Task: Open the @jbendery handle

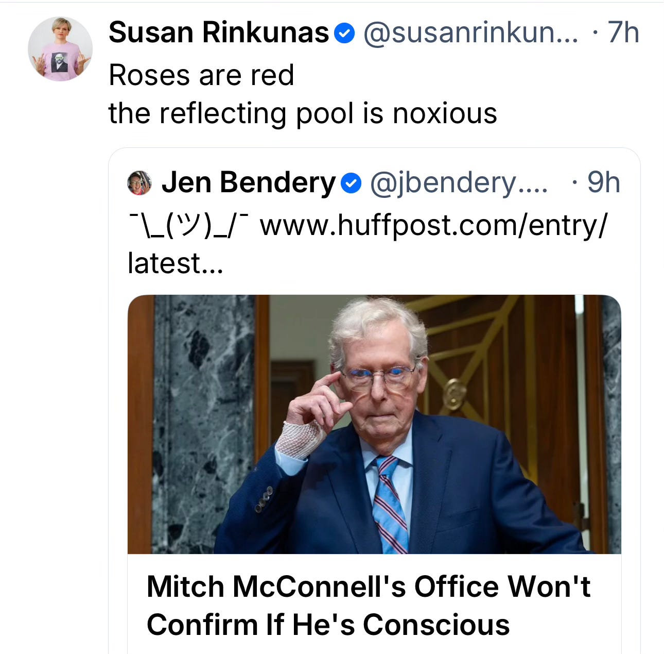Action: click(x=459, y=183)
